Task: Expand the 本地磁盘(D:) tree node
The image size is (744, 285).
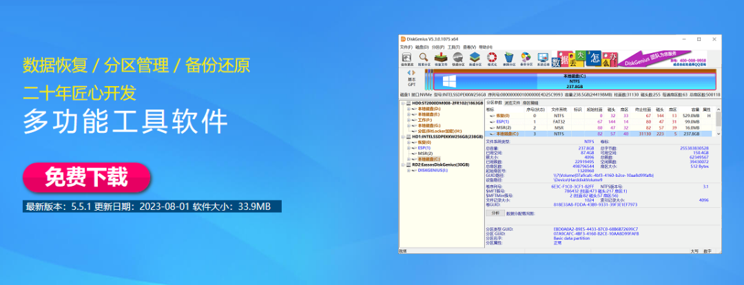Action: (409, 109)
